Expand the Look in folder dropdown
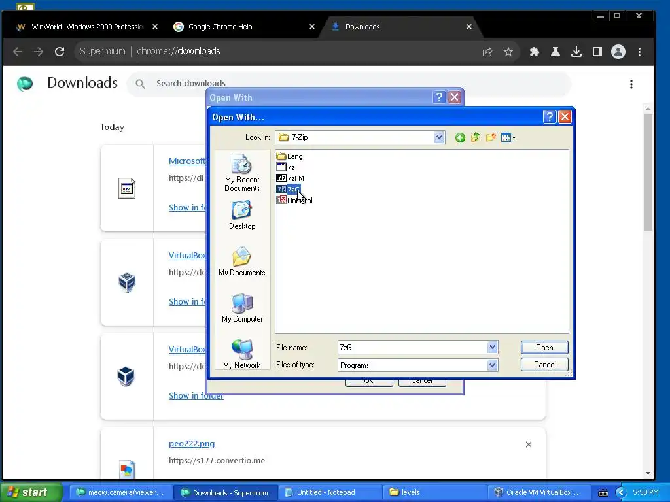 [x=439, y=137]
